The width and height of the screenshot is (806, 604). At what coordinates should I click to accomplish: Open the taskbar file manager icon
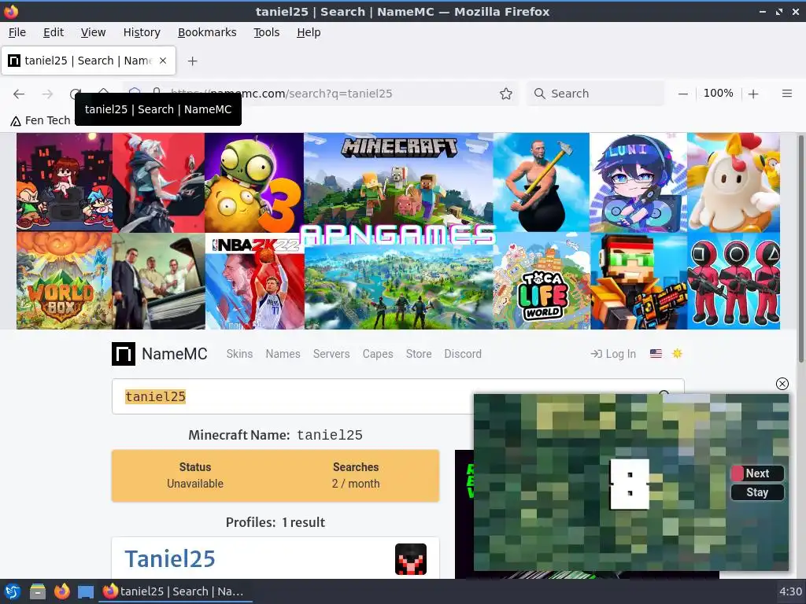click(x=37, y=591)
